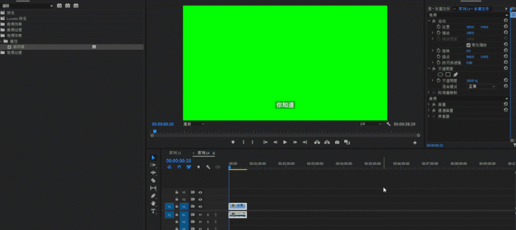Switch to the 序列 13 timeline tab
This screenshot has height=230, width=516.
click(x=175, y=153)
